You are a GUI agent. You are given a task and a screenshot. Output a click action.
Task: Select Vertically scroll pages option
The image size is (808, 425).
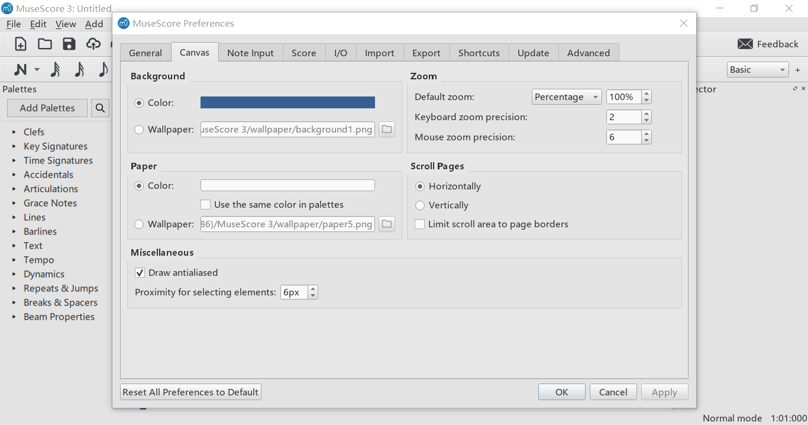coord(420,205)
